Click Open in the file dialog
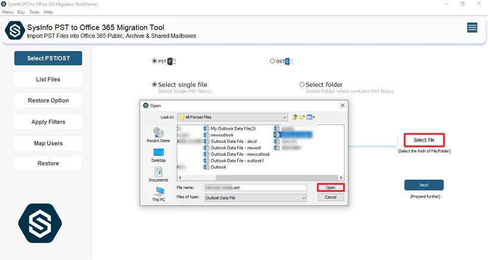The height and width of the screenshot is (260, 488). (330, 187)
